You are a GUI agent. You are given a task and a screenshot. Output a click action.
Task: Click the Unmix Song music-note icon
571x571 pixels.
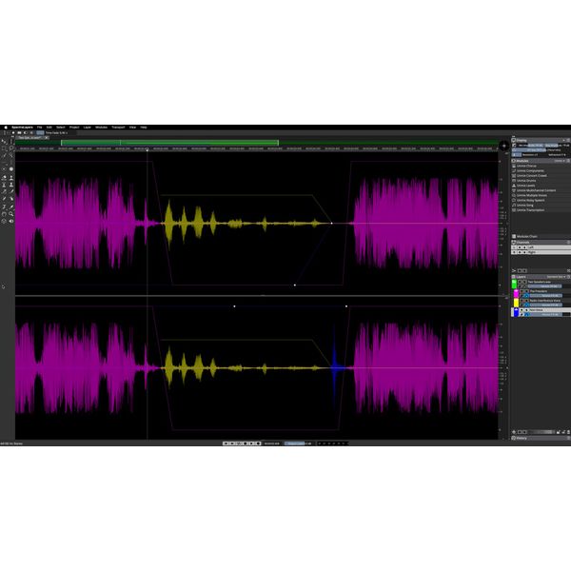click(x=514, y=205)
